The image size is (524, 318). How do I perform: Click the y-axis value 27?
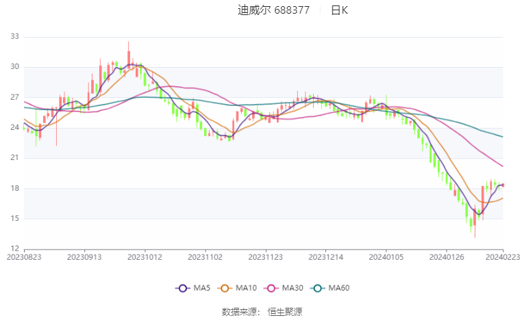point(14,97)
